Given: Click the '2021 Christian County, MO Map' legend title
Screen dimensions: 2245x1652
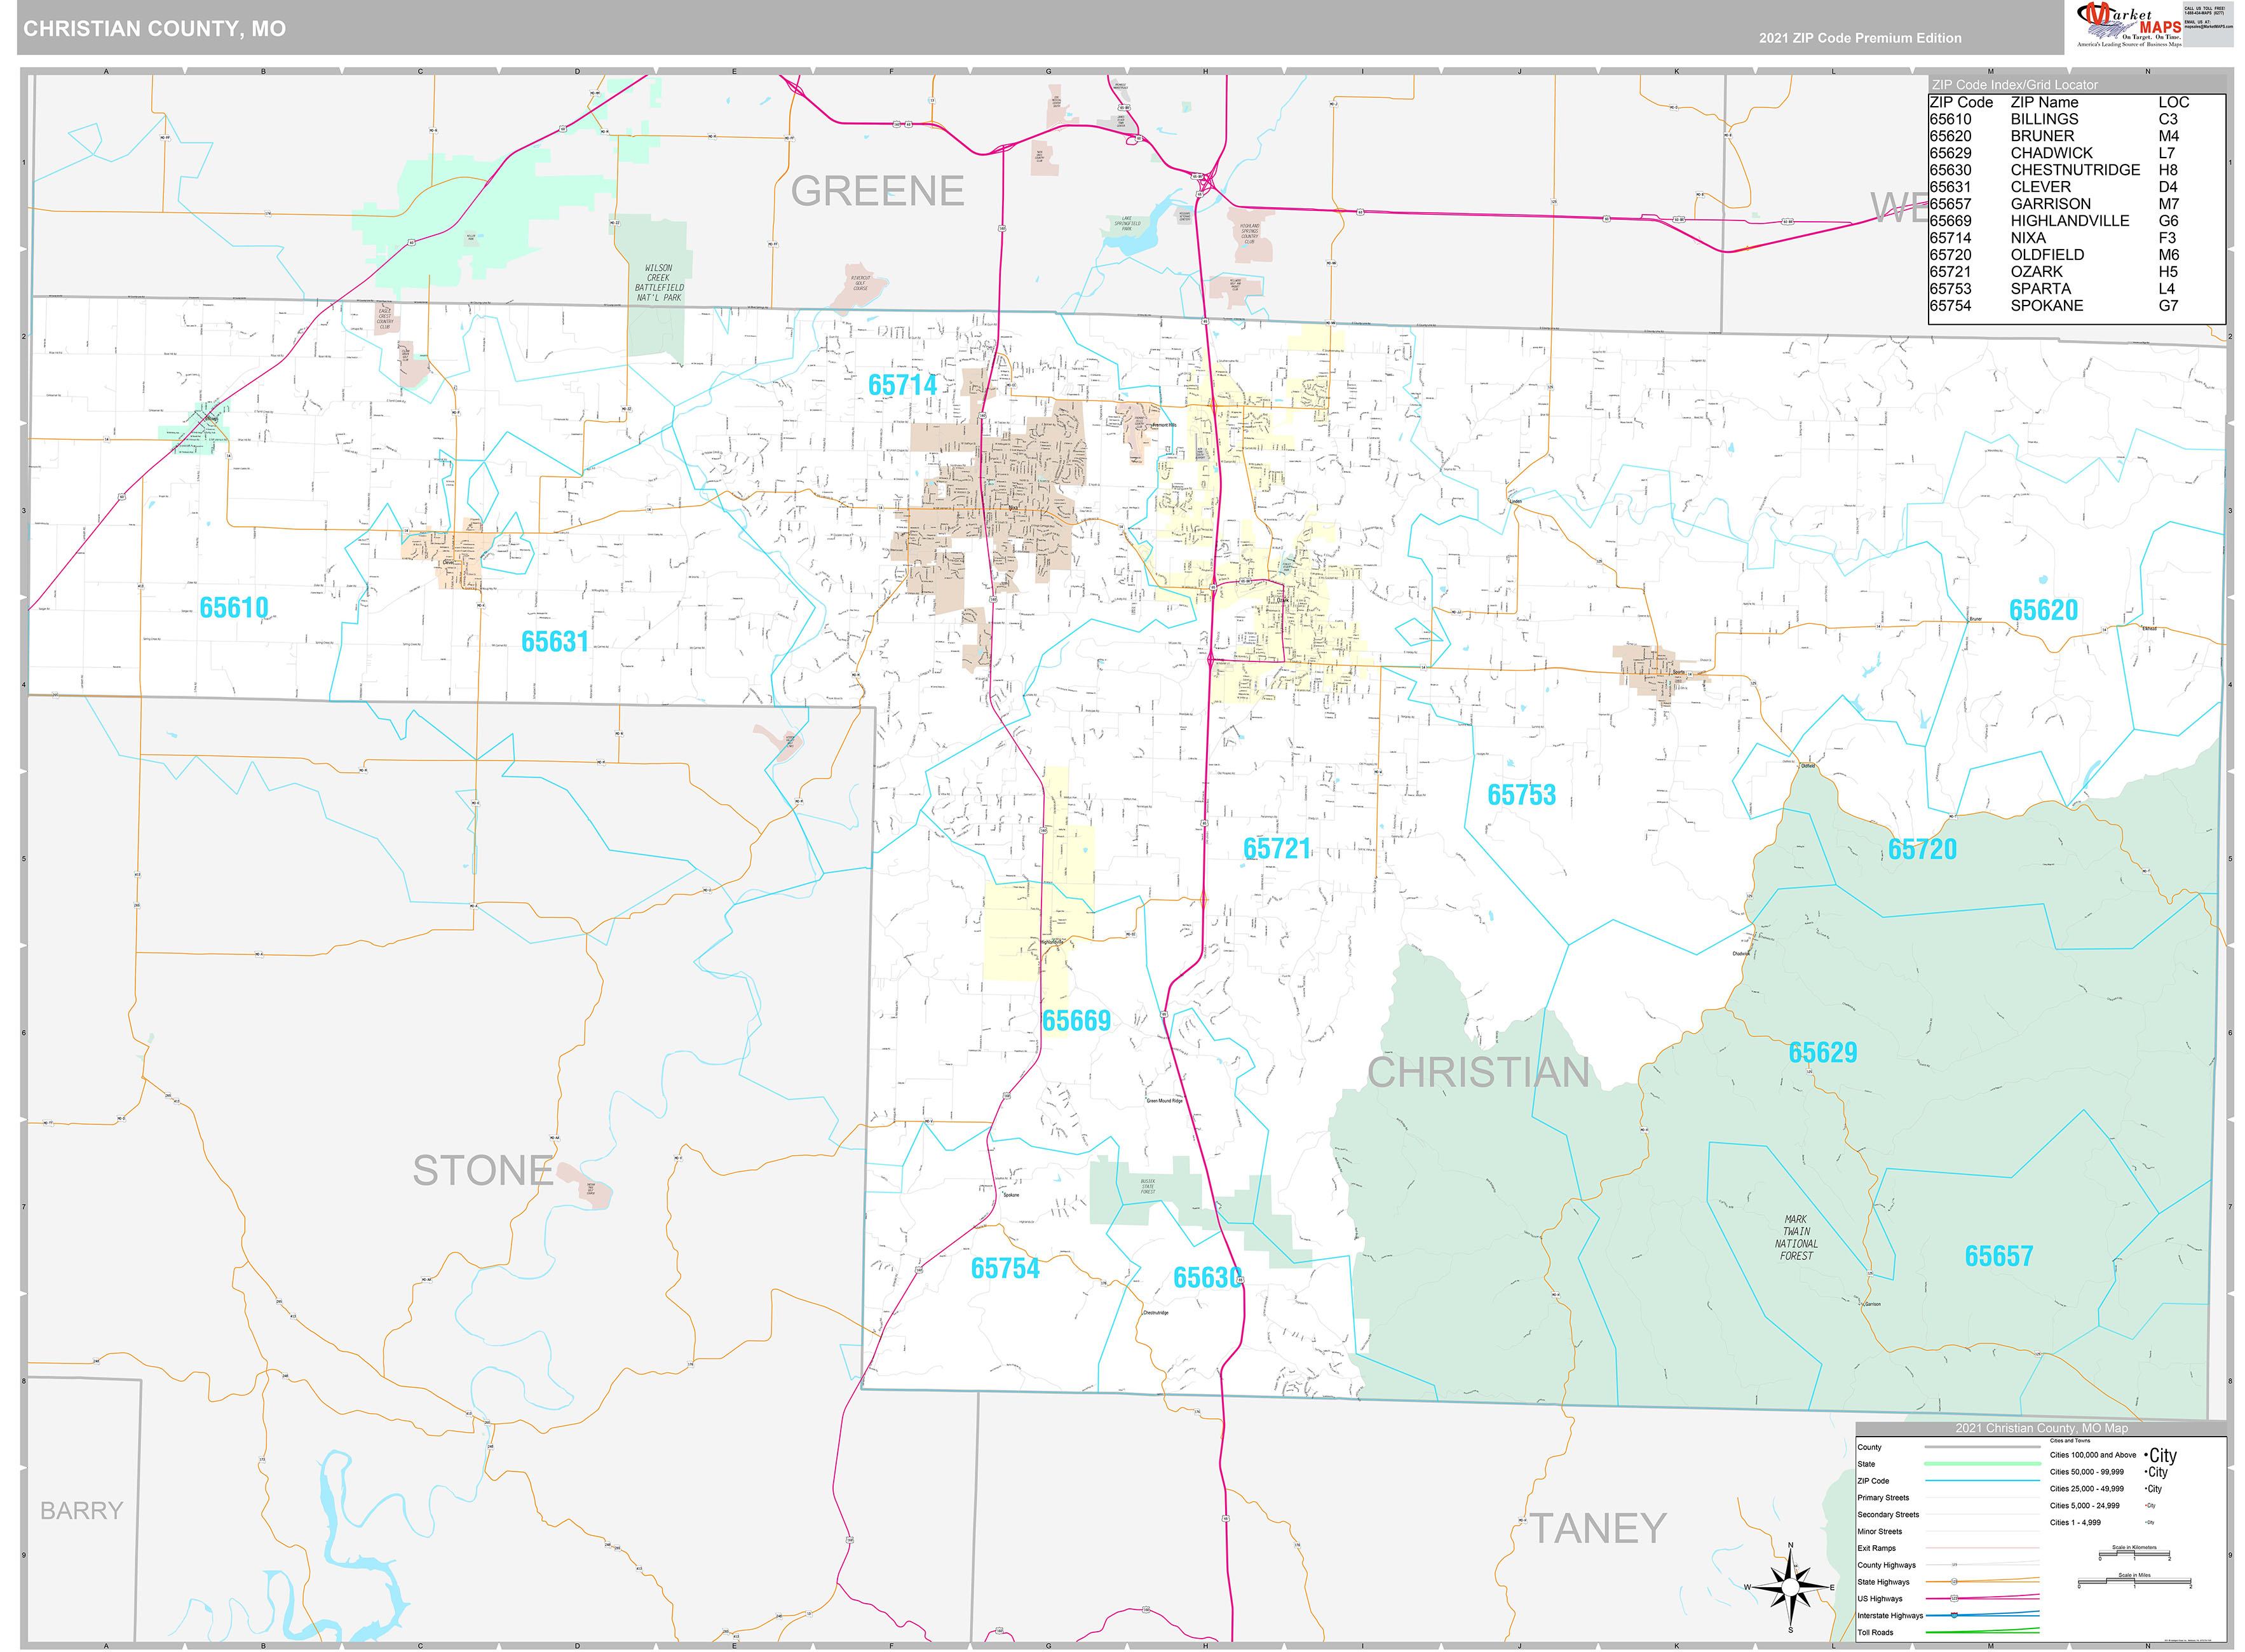Looking at the screenshot, I should 2042,1429.
